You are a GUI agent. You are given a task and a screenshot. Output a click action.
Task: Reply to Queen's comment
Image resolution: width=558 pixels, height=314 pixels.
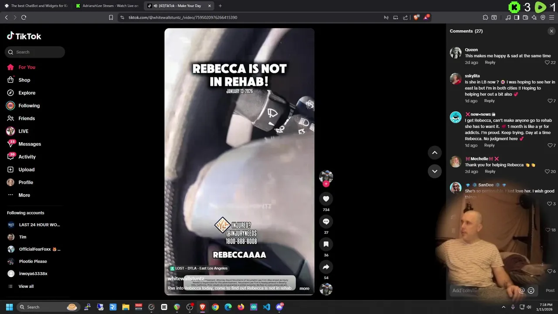tap(490, 62)
